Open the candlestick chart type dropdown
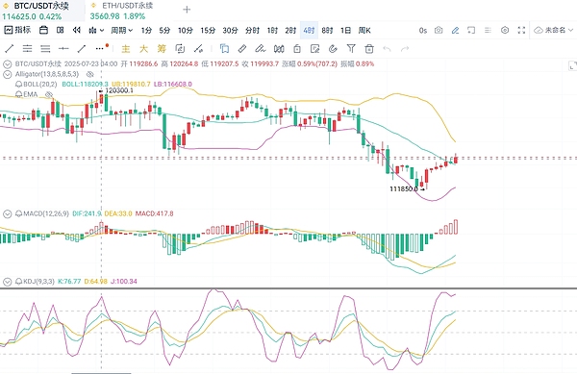This screenshot has height=374, width=577. (x=96, y=30)
